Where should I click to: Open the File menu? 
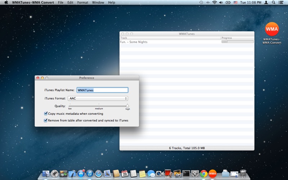(60, 3)
